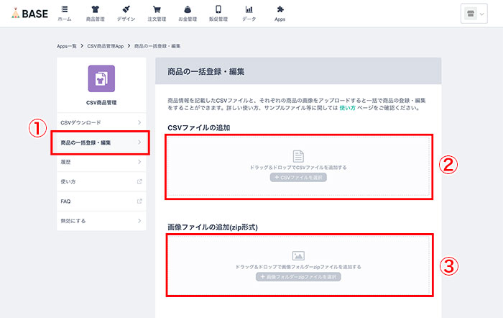
Task: Open 使い方 sidebar item
Action: [101, 181]
